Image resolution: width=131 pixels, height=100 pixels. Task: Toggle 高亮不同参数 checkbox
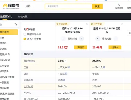(25, 39)
